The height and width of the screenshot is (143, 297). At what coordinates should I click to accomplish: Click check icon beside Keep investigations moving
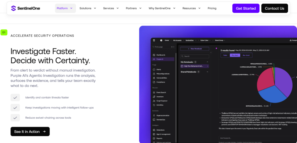(x=15, y=108)
